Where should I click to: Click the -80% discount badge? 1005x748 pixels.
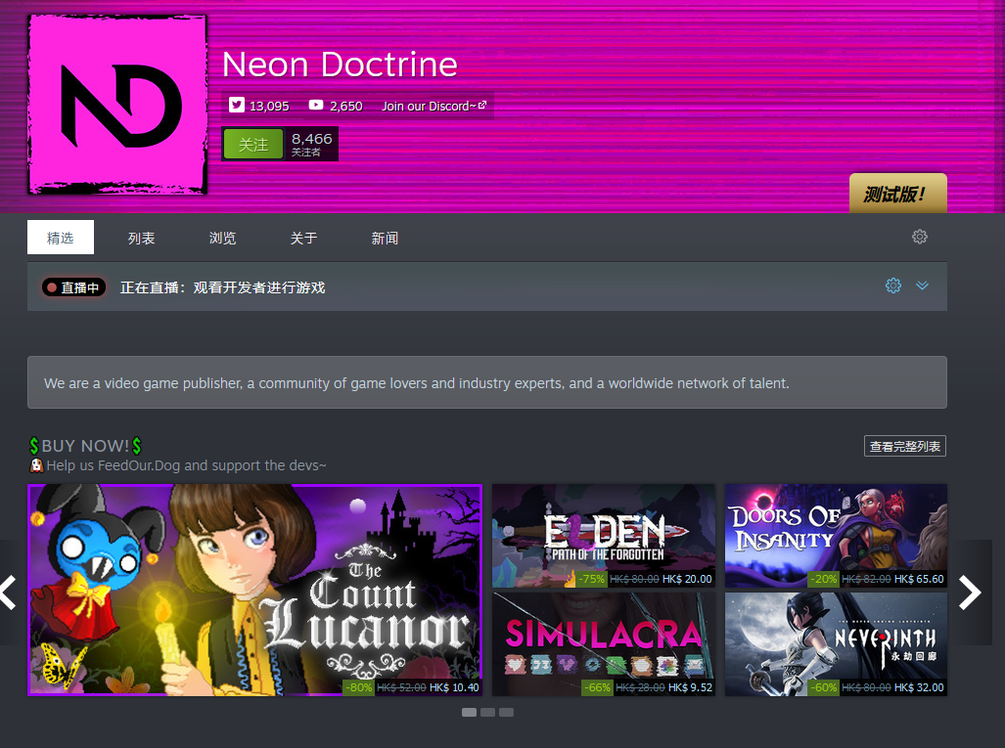pos(359,687)
